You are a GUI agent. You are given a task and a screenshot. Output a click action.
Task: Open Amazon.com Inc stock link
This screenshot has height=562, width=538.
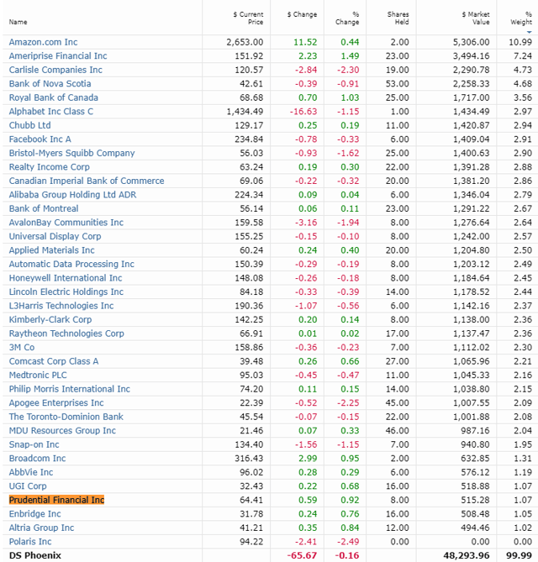pos(43,42)
